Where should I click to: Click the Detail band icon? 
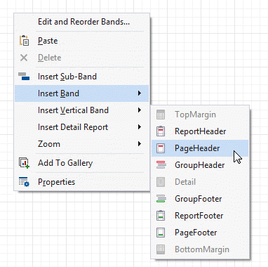click(161, 182)
